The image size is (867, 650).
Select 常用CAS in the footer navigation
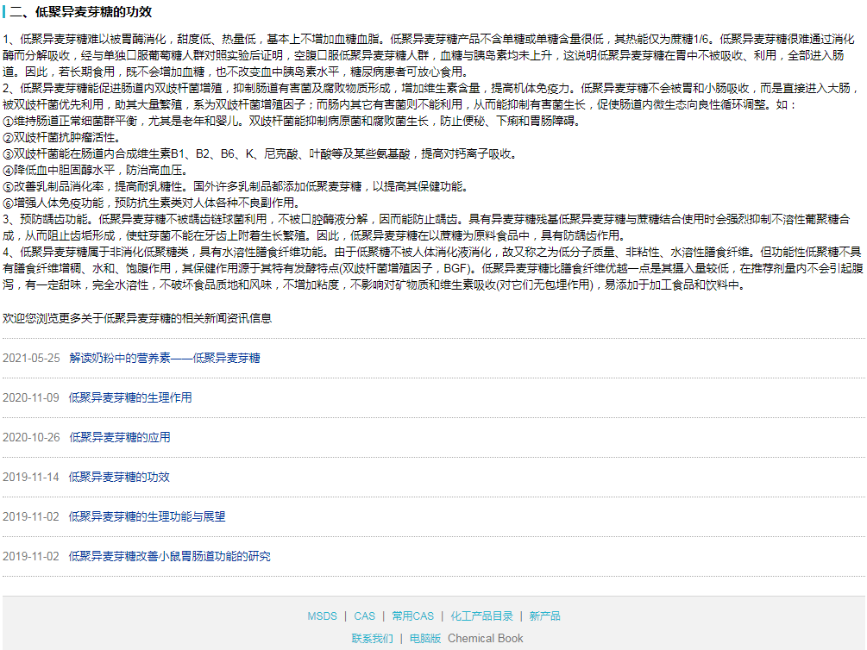(x=412, y=616)
